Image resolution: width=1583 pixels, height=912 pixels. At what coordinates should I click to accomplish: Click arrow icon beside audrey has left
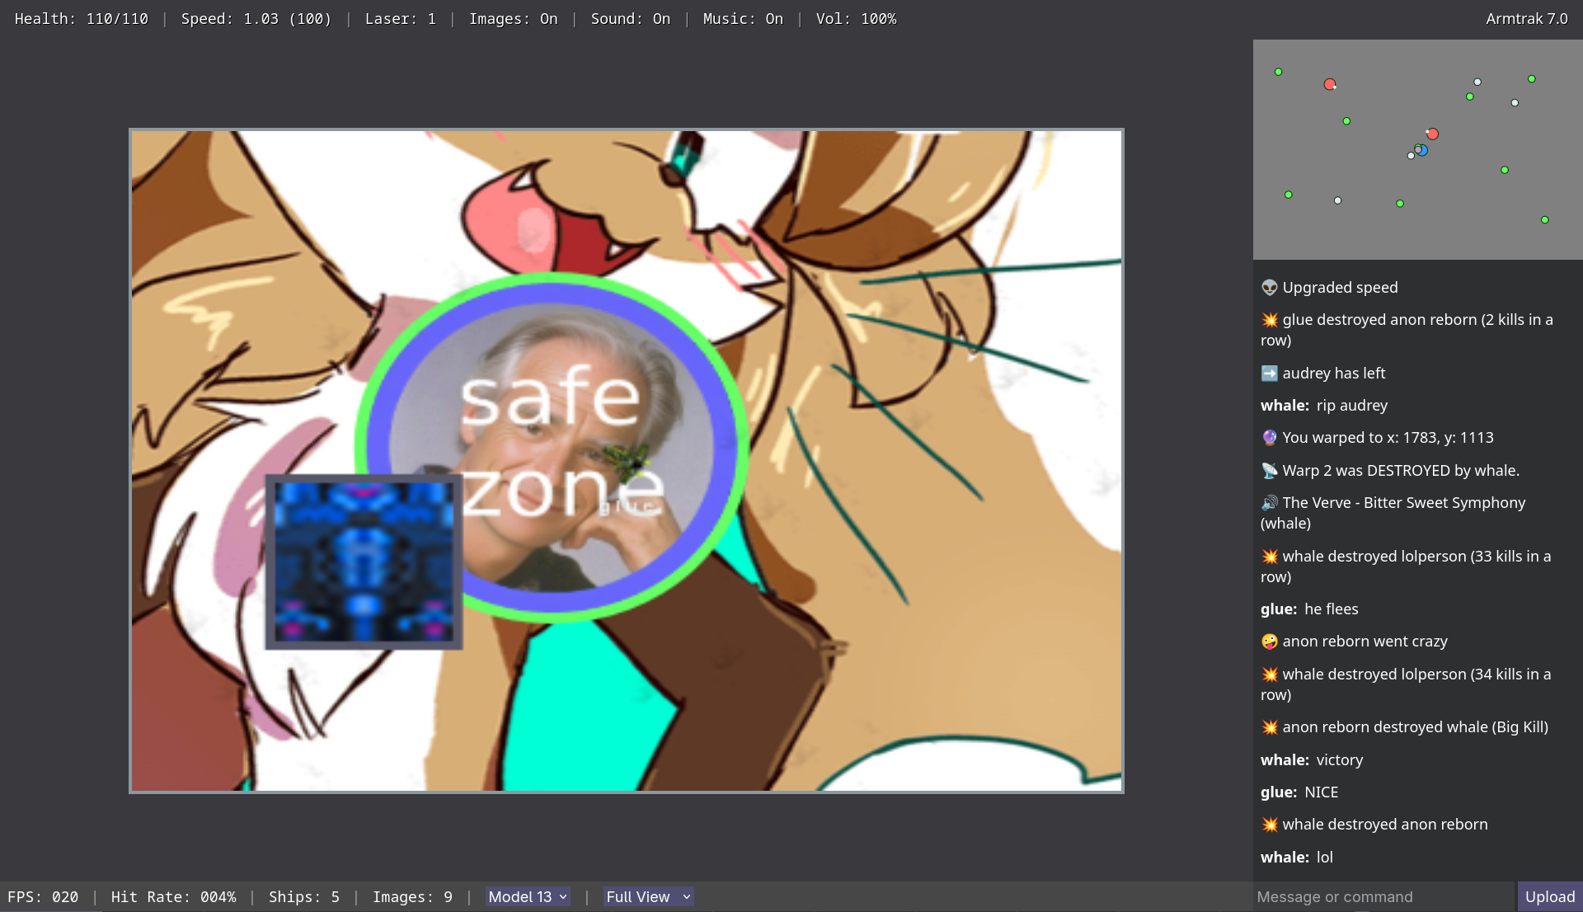tap(1269, 373)
